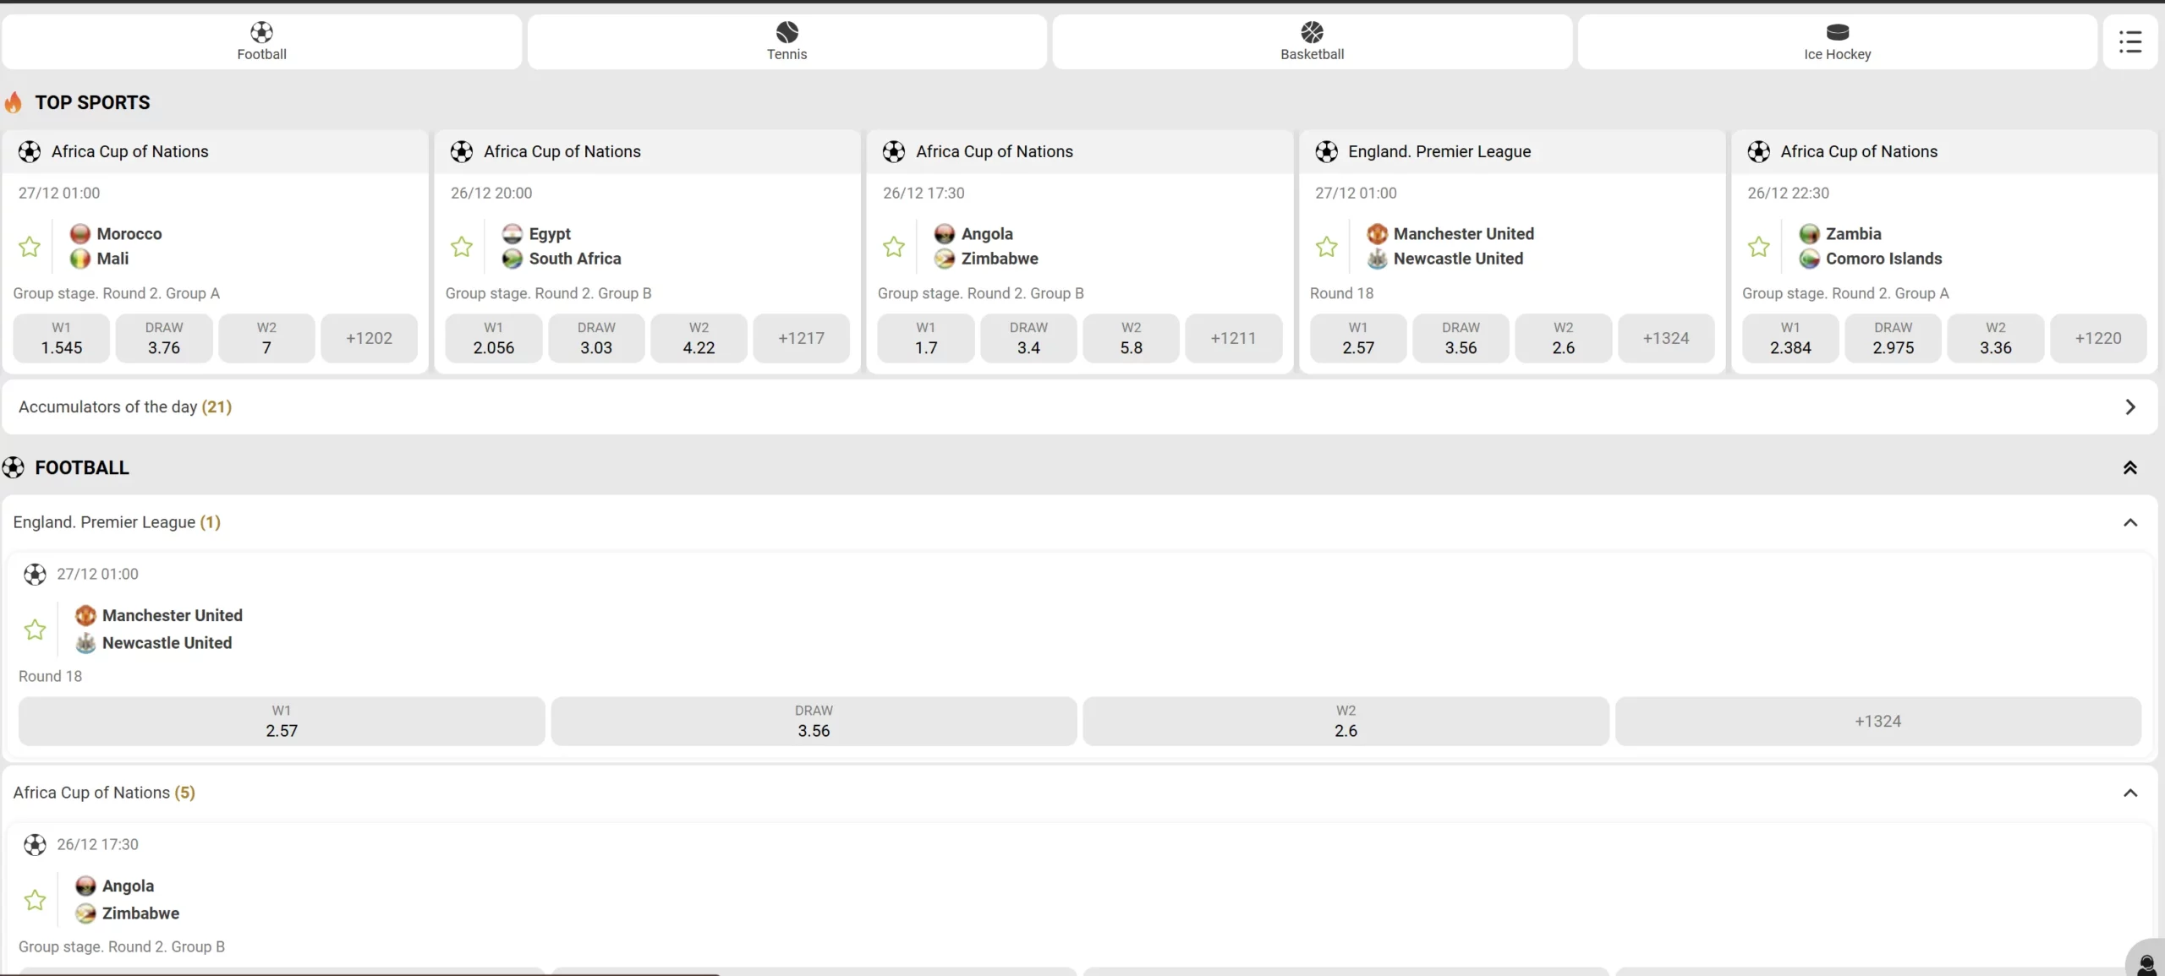Screen dimensions: 2165x976
Task: Click Newcastle United crest in top card
Action: pyautogui.click(x=1377, y=259)
